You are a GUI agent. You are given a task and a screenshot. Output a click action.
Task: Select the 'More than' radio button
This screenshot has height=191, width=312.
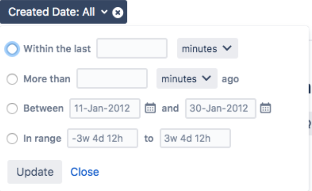12,79
